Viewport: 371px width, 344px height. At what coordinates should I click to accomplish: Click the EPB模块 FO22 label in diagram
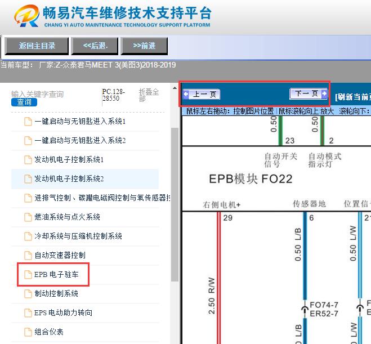[x=251, y=179]
